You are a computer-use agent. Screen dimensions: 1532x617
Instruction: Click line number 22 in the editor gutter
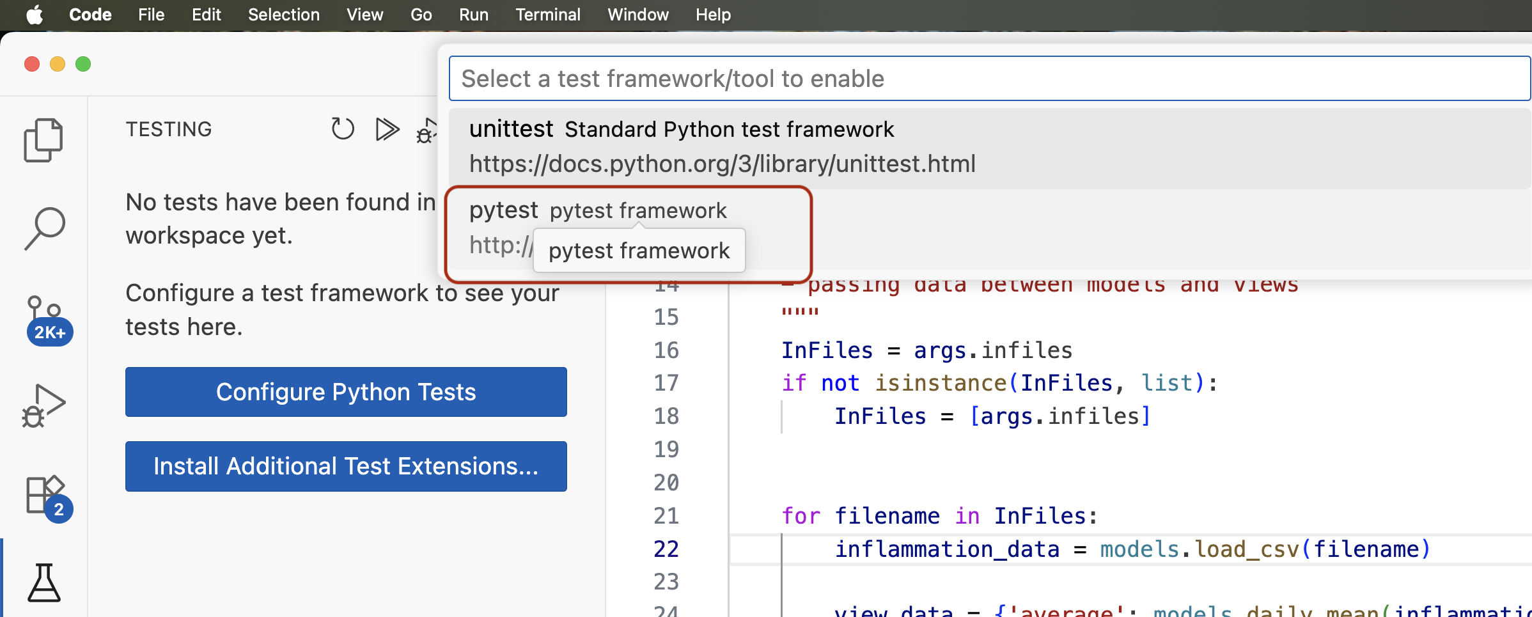[666, 549]
